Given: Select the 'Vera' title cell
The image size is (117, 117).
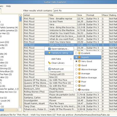Looking at the screenshot, I should tap(63, 25).
